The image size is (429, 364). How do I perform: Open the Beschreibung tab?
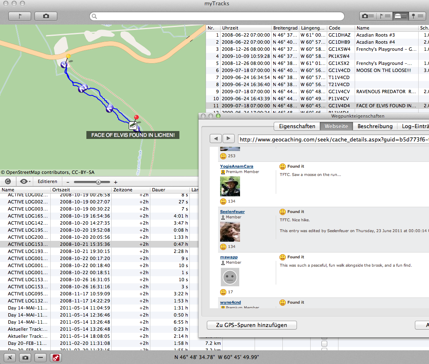375,126
